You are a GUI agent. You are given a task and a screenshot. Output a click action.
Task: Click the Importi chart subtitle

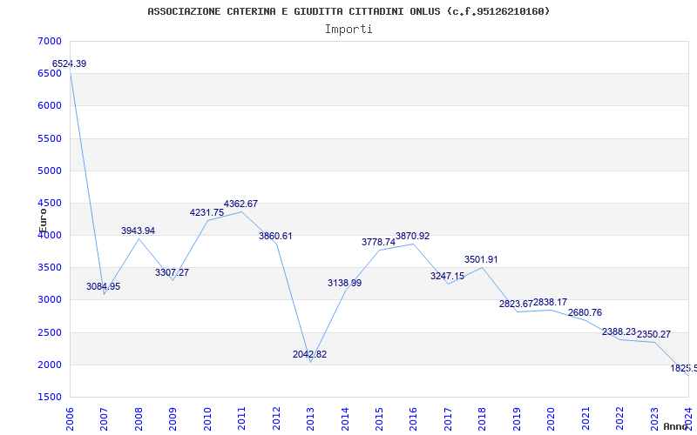click(x=348, y=30)
